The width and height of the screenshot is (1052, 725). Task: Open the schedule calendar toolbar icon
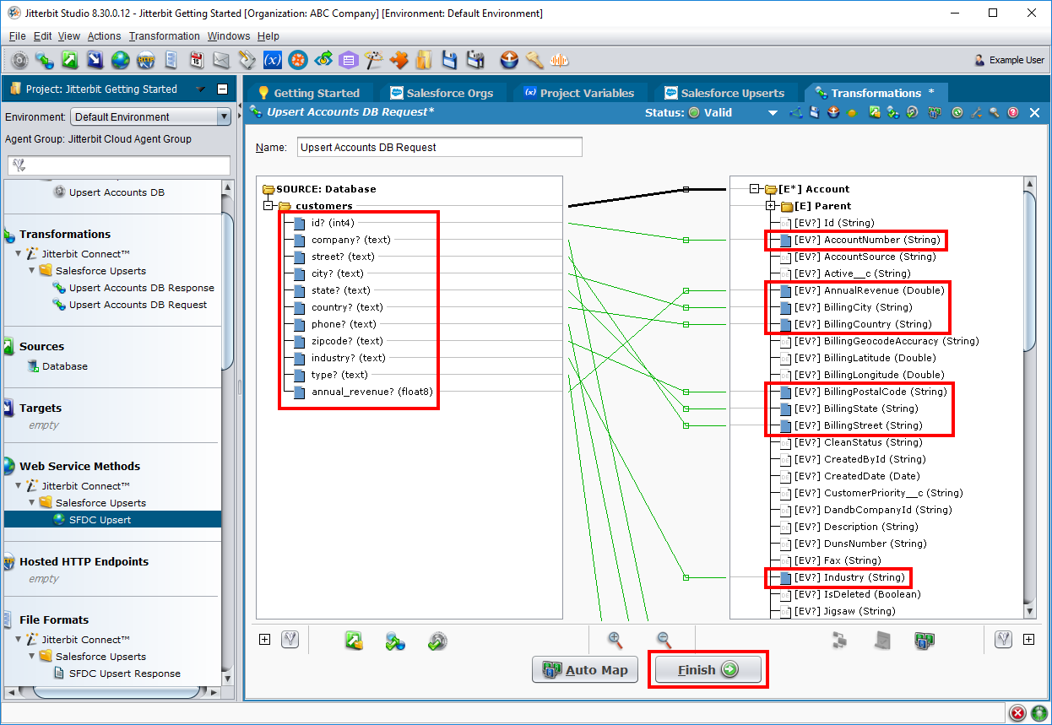coord(196,61)
